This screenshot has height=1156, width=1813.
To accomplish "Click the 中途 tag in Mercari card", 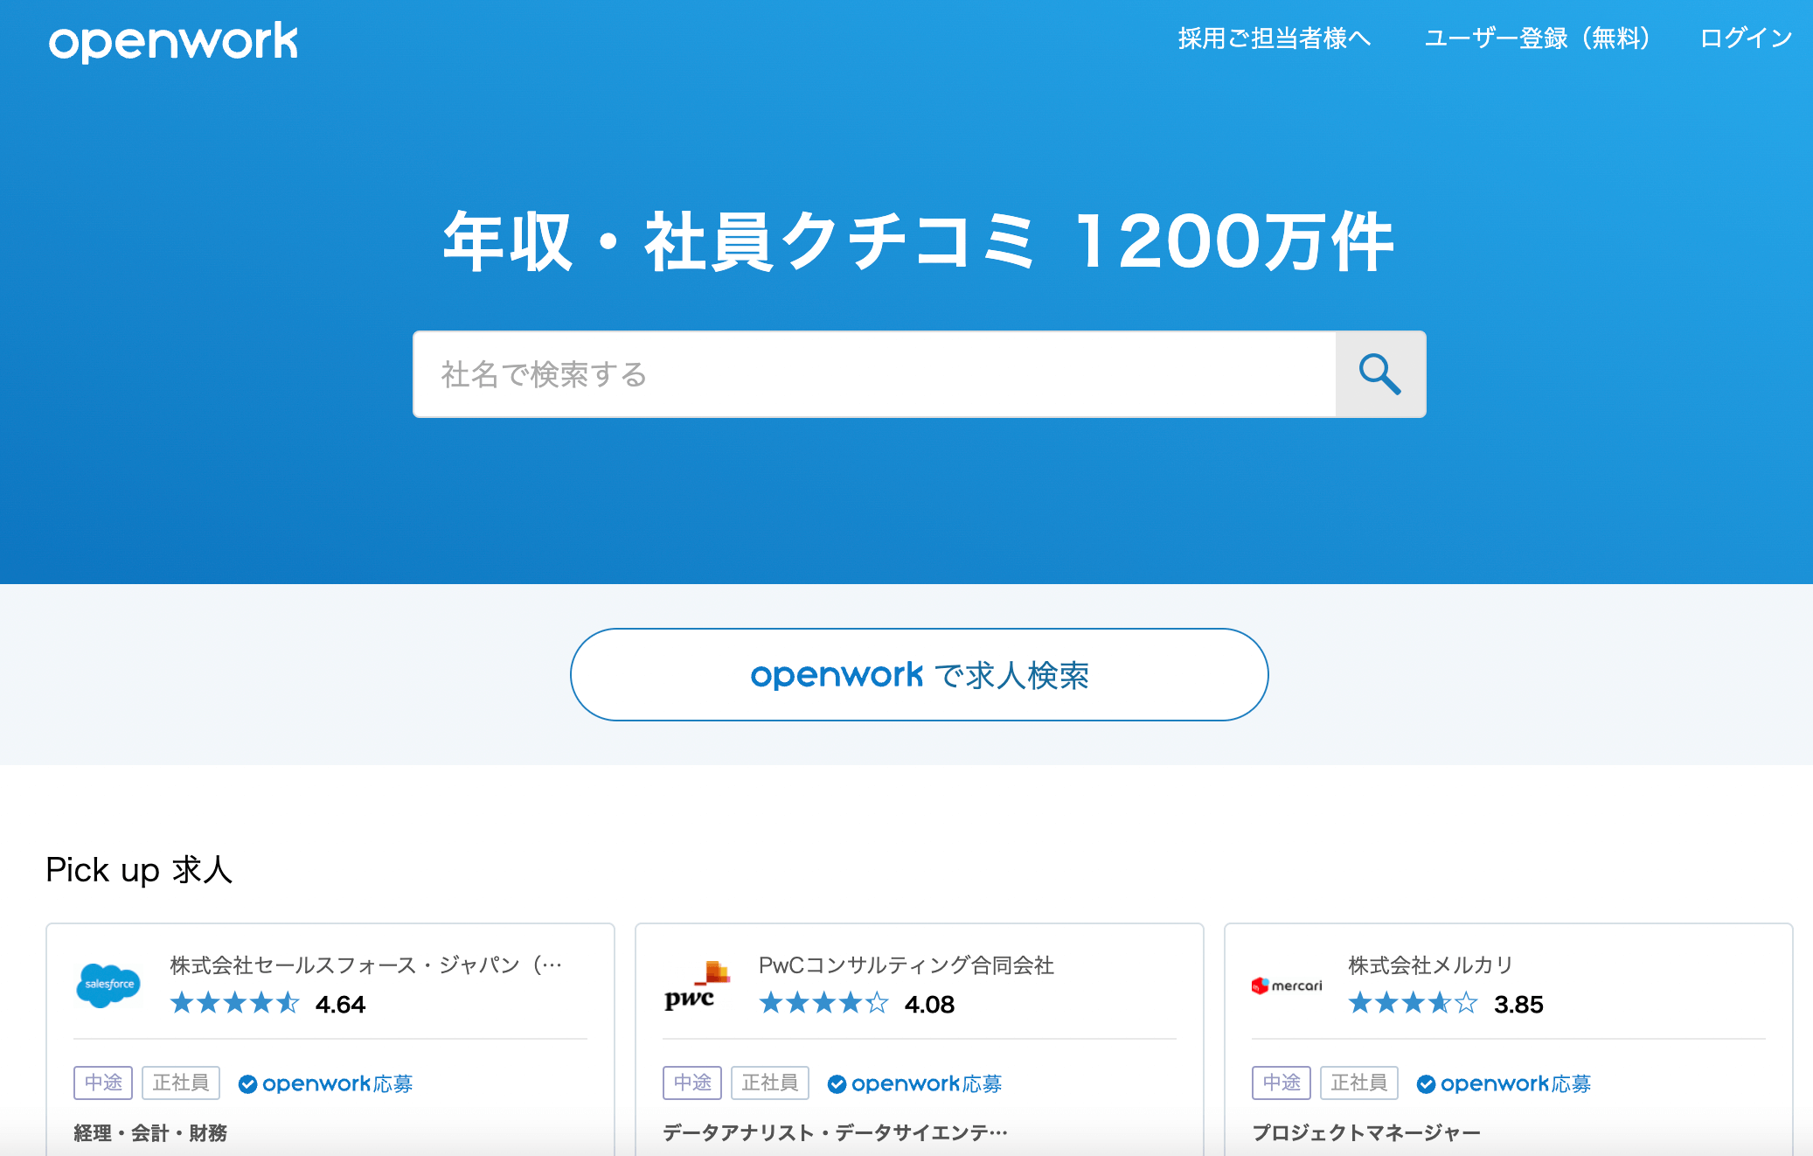I will 1282,1083.
